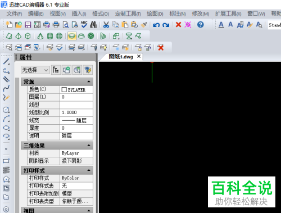The height and width of the screenshot is (213, 281).
Task: Click the Undo arrow icon
Action: point(156,25)
